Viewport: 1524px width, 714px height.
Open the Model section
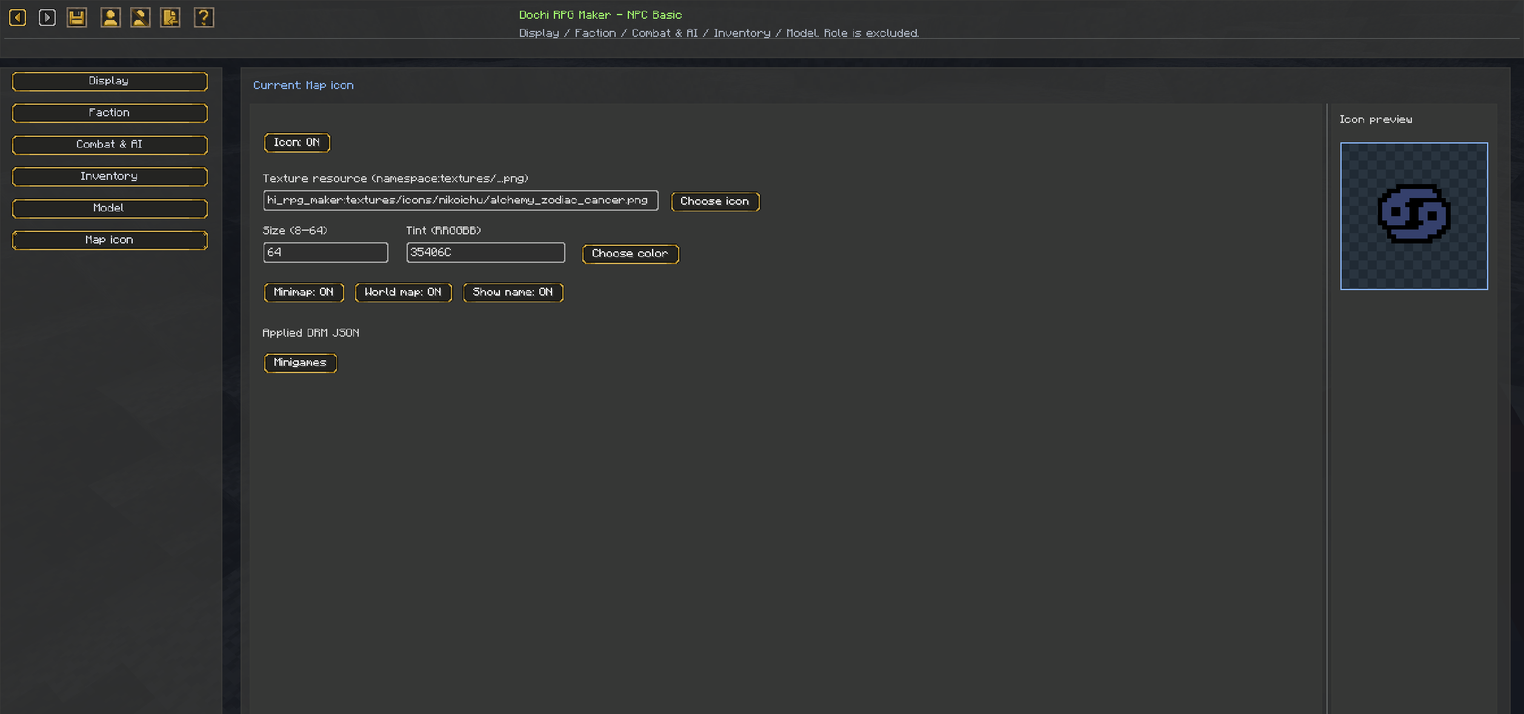point(110,208)
